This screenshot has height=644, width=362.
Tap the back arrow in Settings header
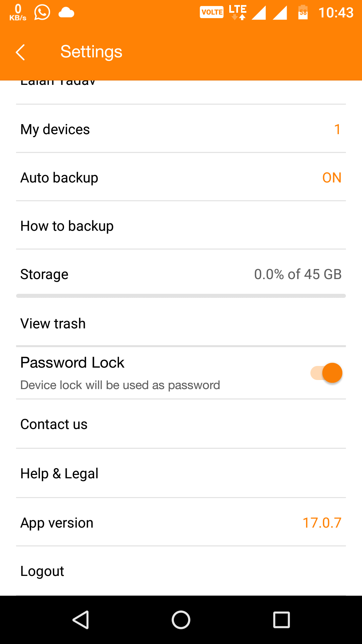20,52
